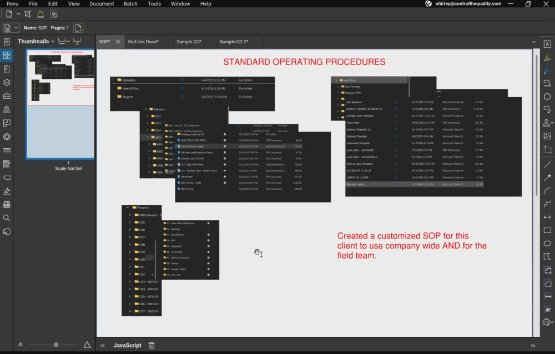Select the Snapshot tool

click(x=547, y=149)
